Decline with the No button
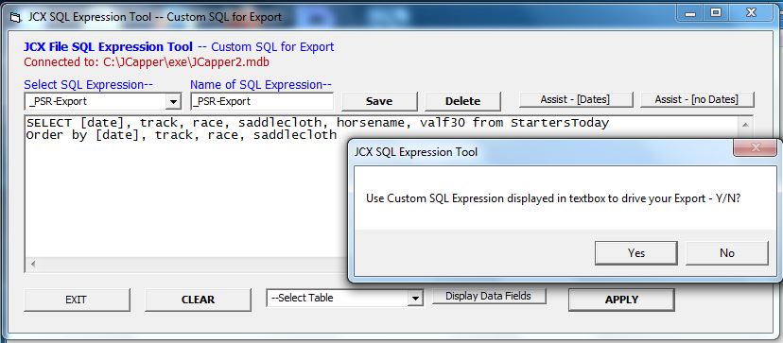The width and height of the screenshot is (783, 343). pyautogui.click(x=726, y=253)
